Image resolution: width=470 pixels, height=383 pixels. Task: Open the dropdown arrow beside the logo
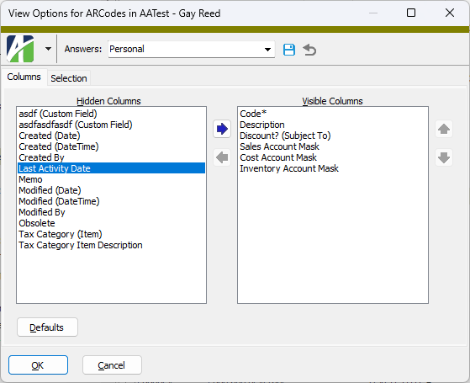48,49
